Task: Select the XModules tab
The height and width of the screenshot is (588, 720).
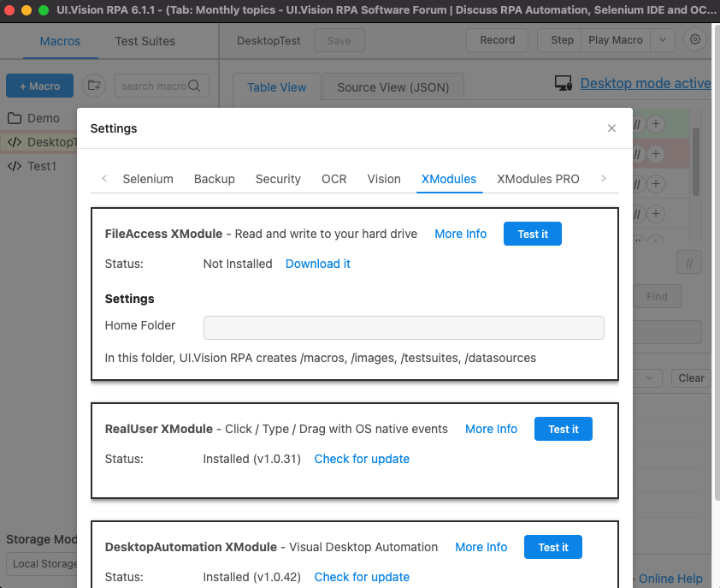Action: pyautogui.click(x=449, y=179)
